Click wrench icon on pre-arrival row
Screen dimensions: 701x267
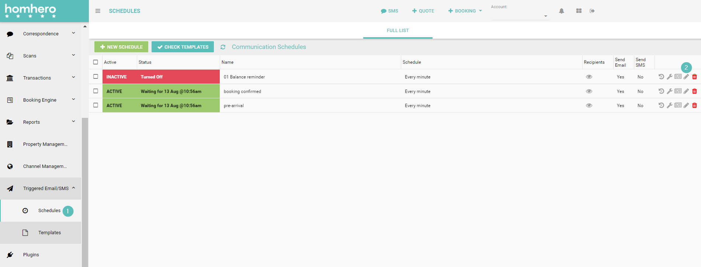tap(670, 105)
